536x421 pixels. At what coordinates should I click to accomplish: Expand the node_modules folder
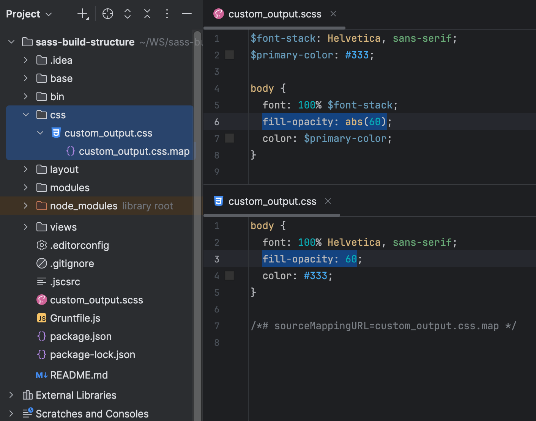pos(25,206)
